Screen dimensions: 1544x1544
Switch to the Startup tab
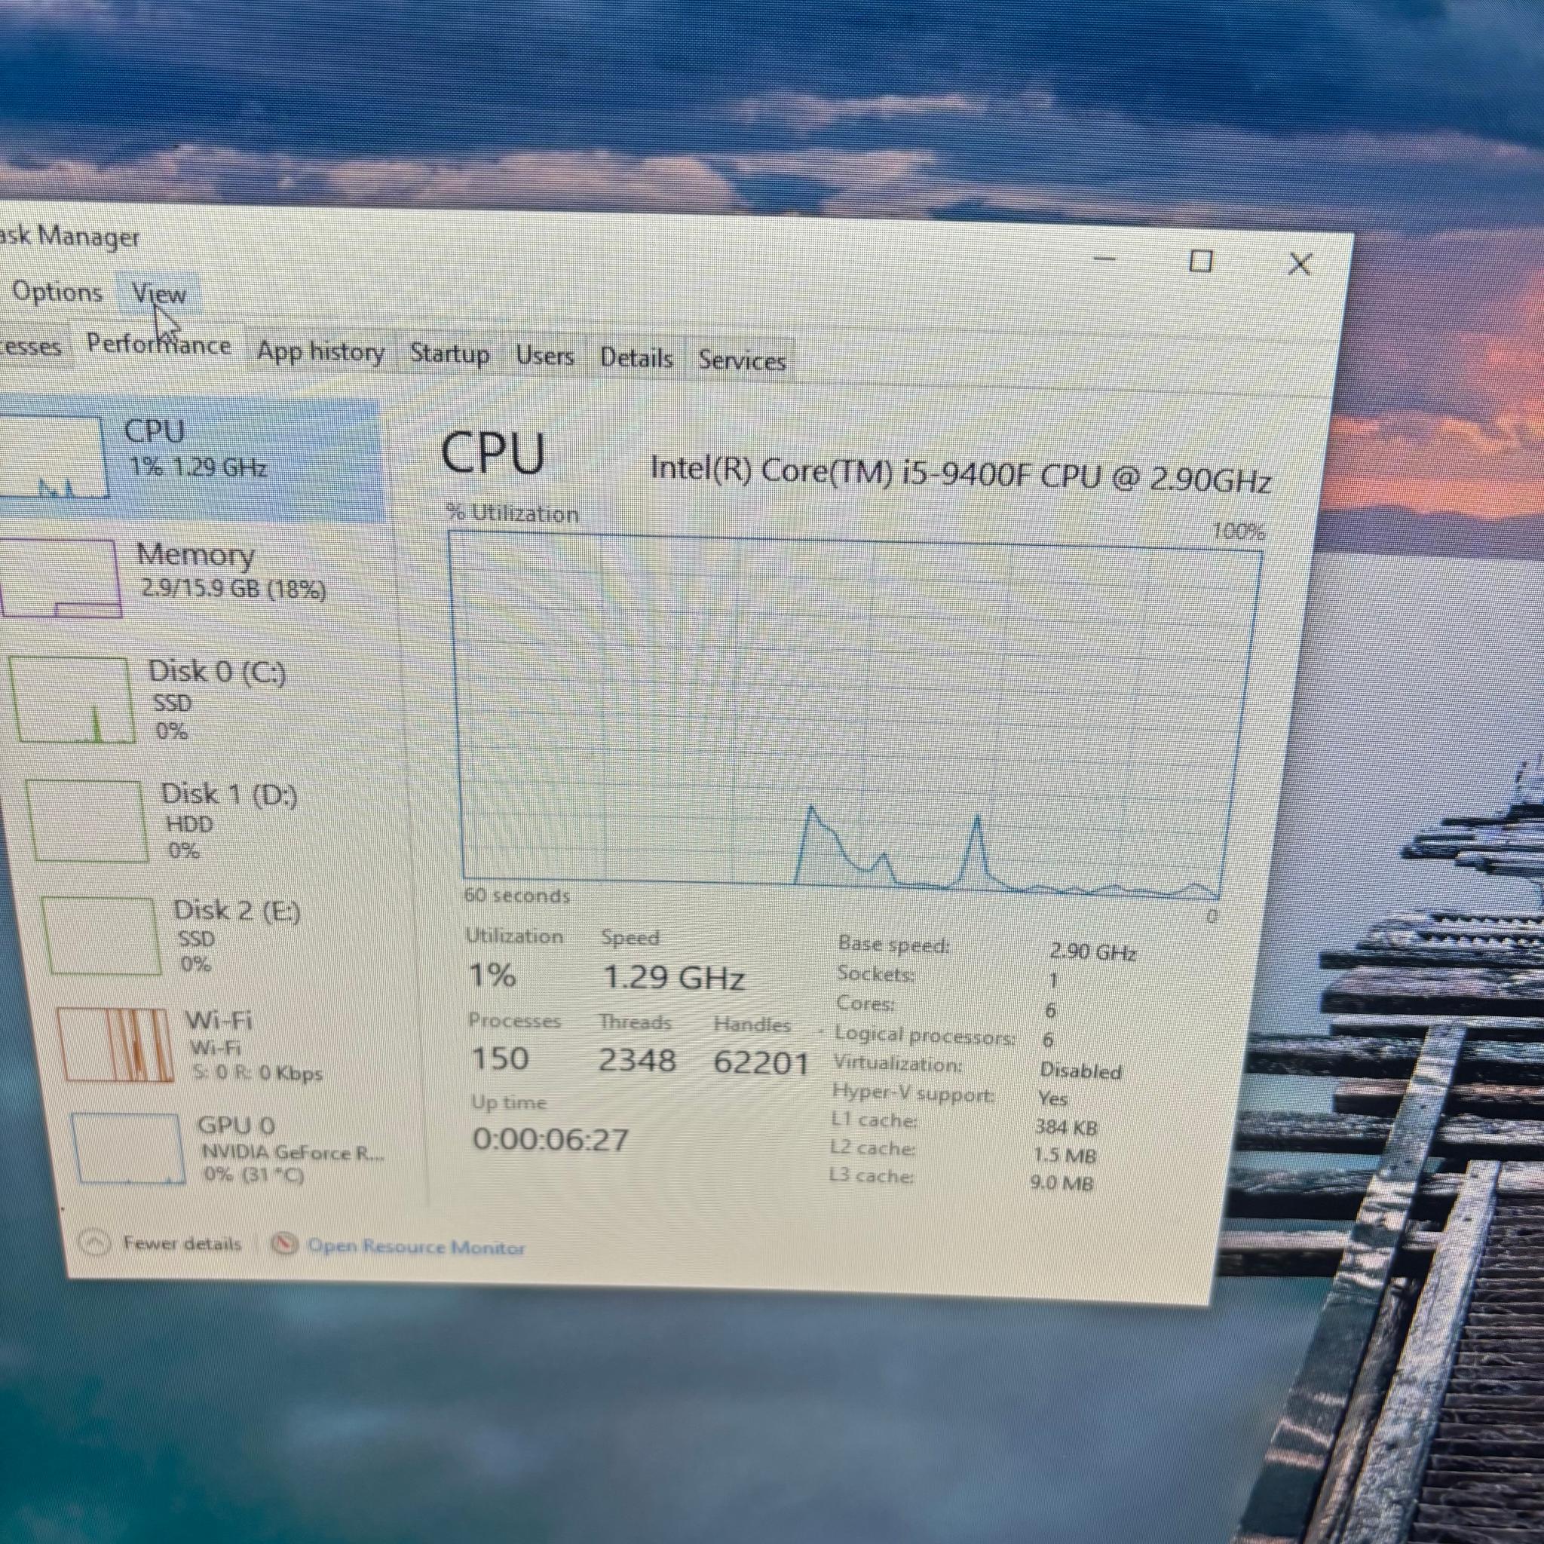point(449,354)
